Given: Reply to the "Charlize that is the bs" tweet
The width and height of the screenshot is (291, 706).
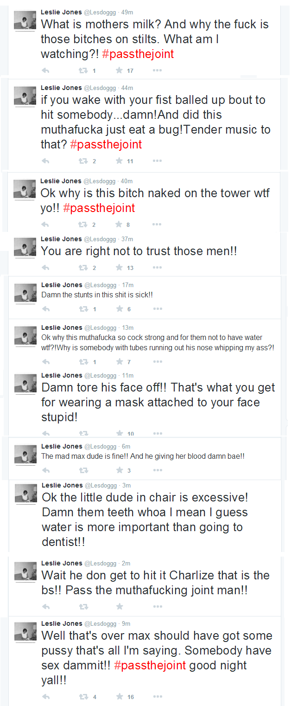Looking at the screenshot, I should pos(45,606).
